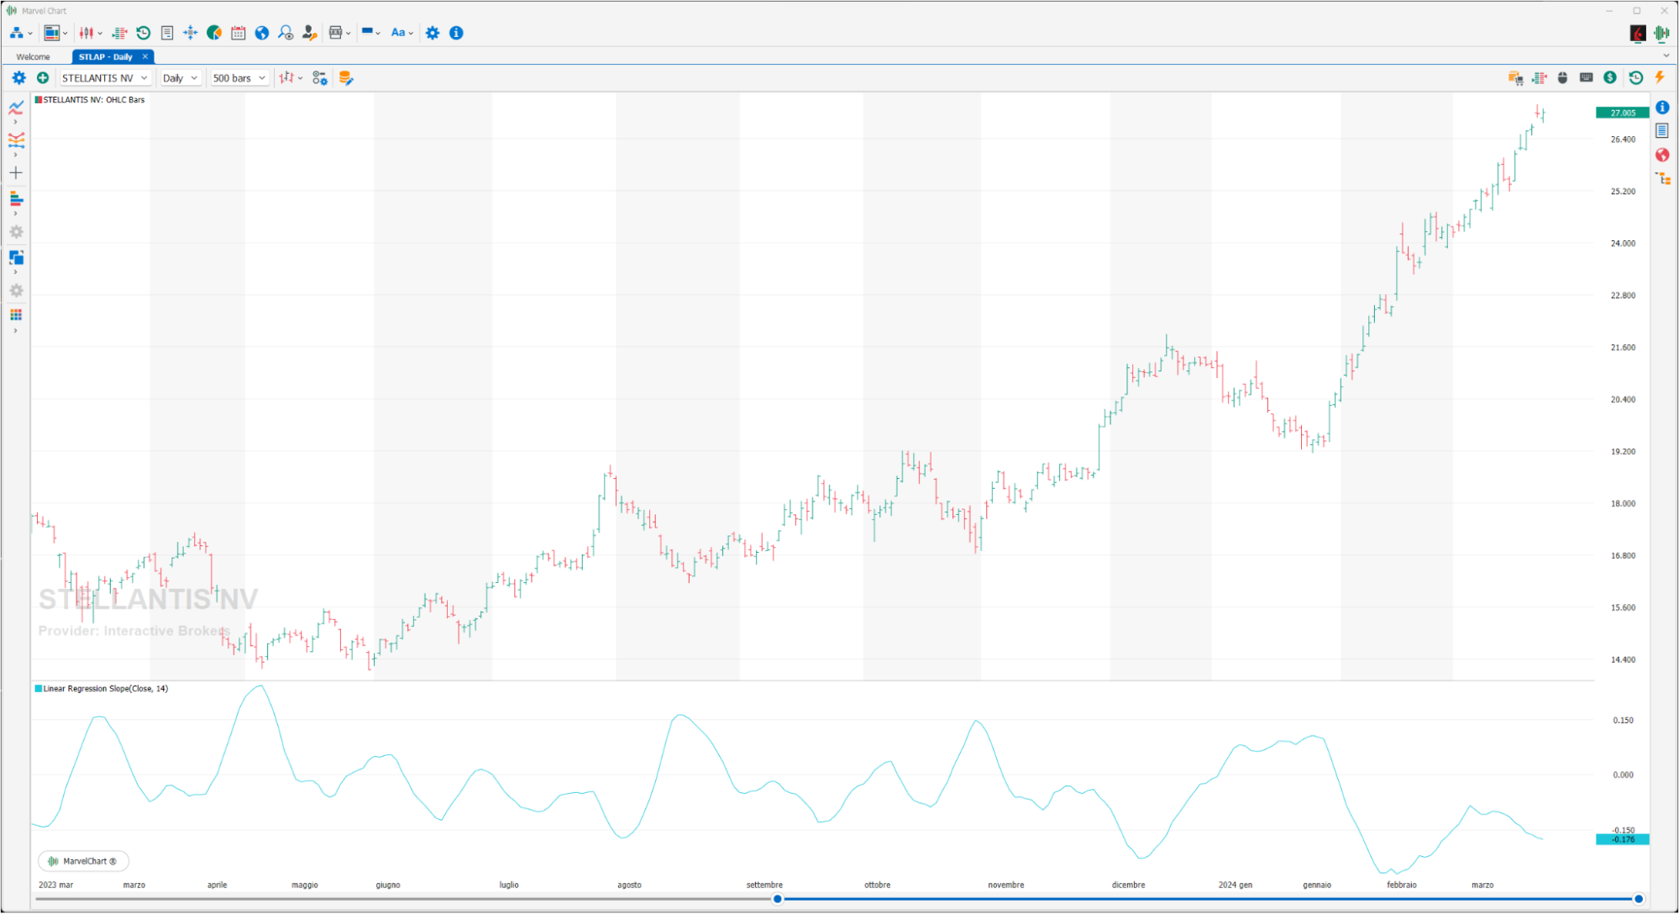Close the STLAP - Daily tab
The width and height of the screenshot is (1679, 914).
click(145, 56)
